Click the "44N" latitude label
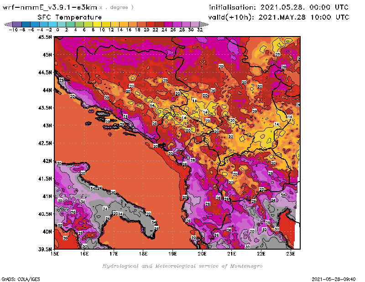 click(x=47, y=90)
